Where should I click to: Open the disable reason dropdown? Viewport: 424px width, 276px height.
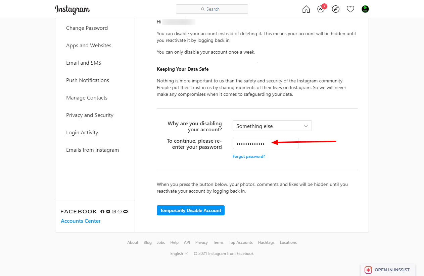[x=272, y=126]
